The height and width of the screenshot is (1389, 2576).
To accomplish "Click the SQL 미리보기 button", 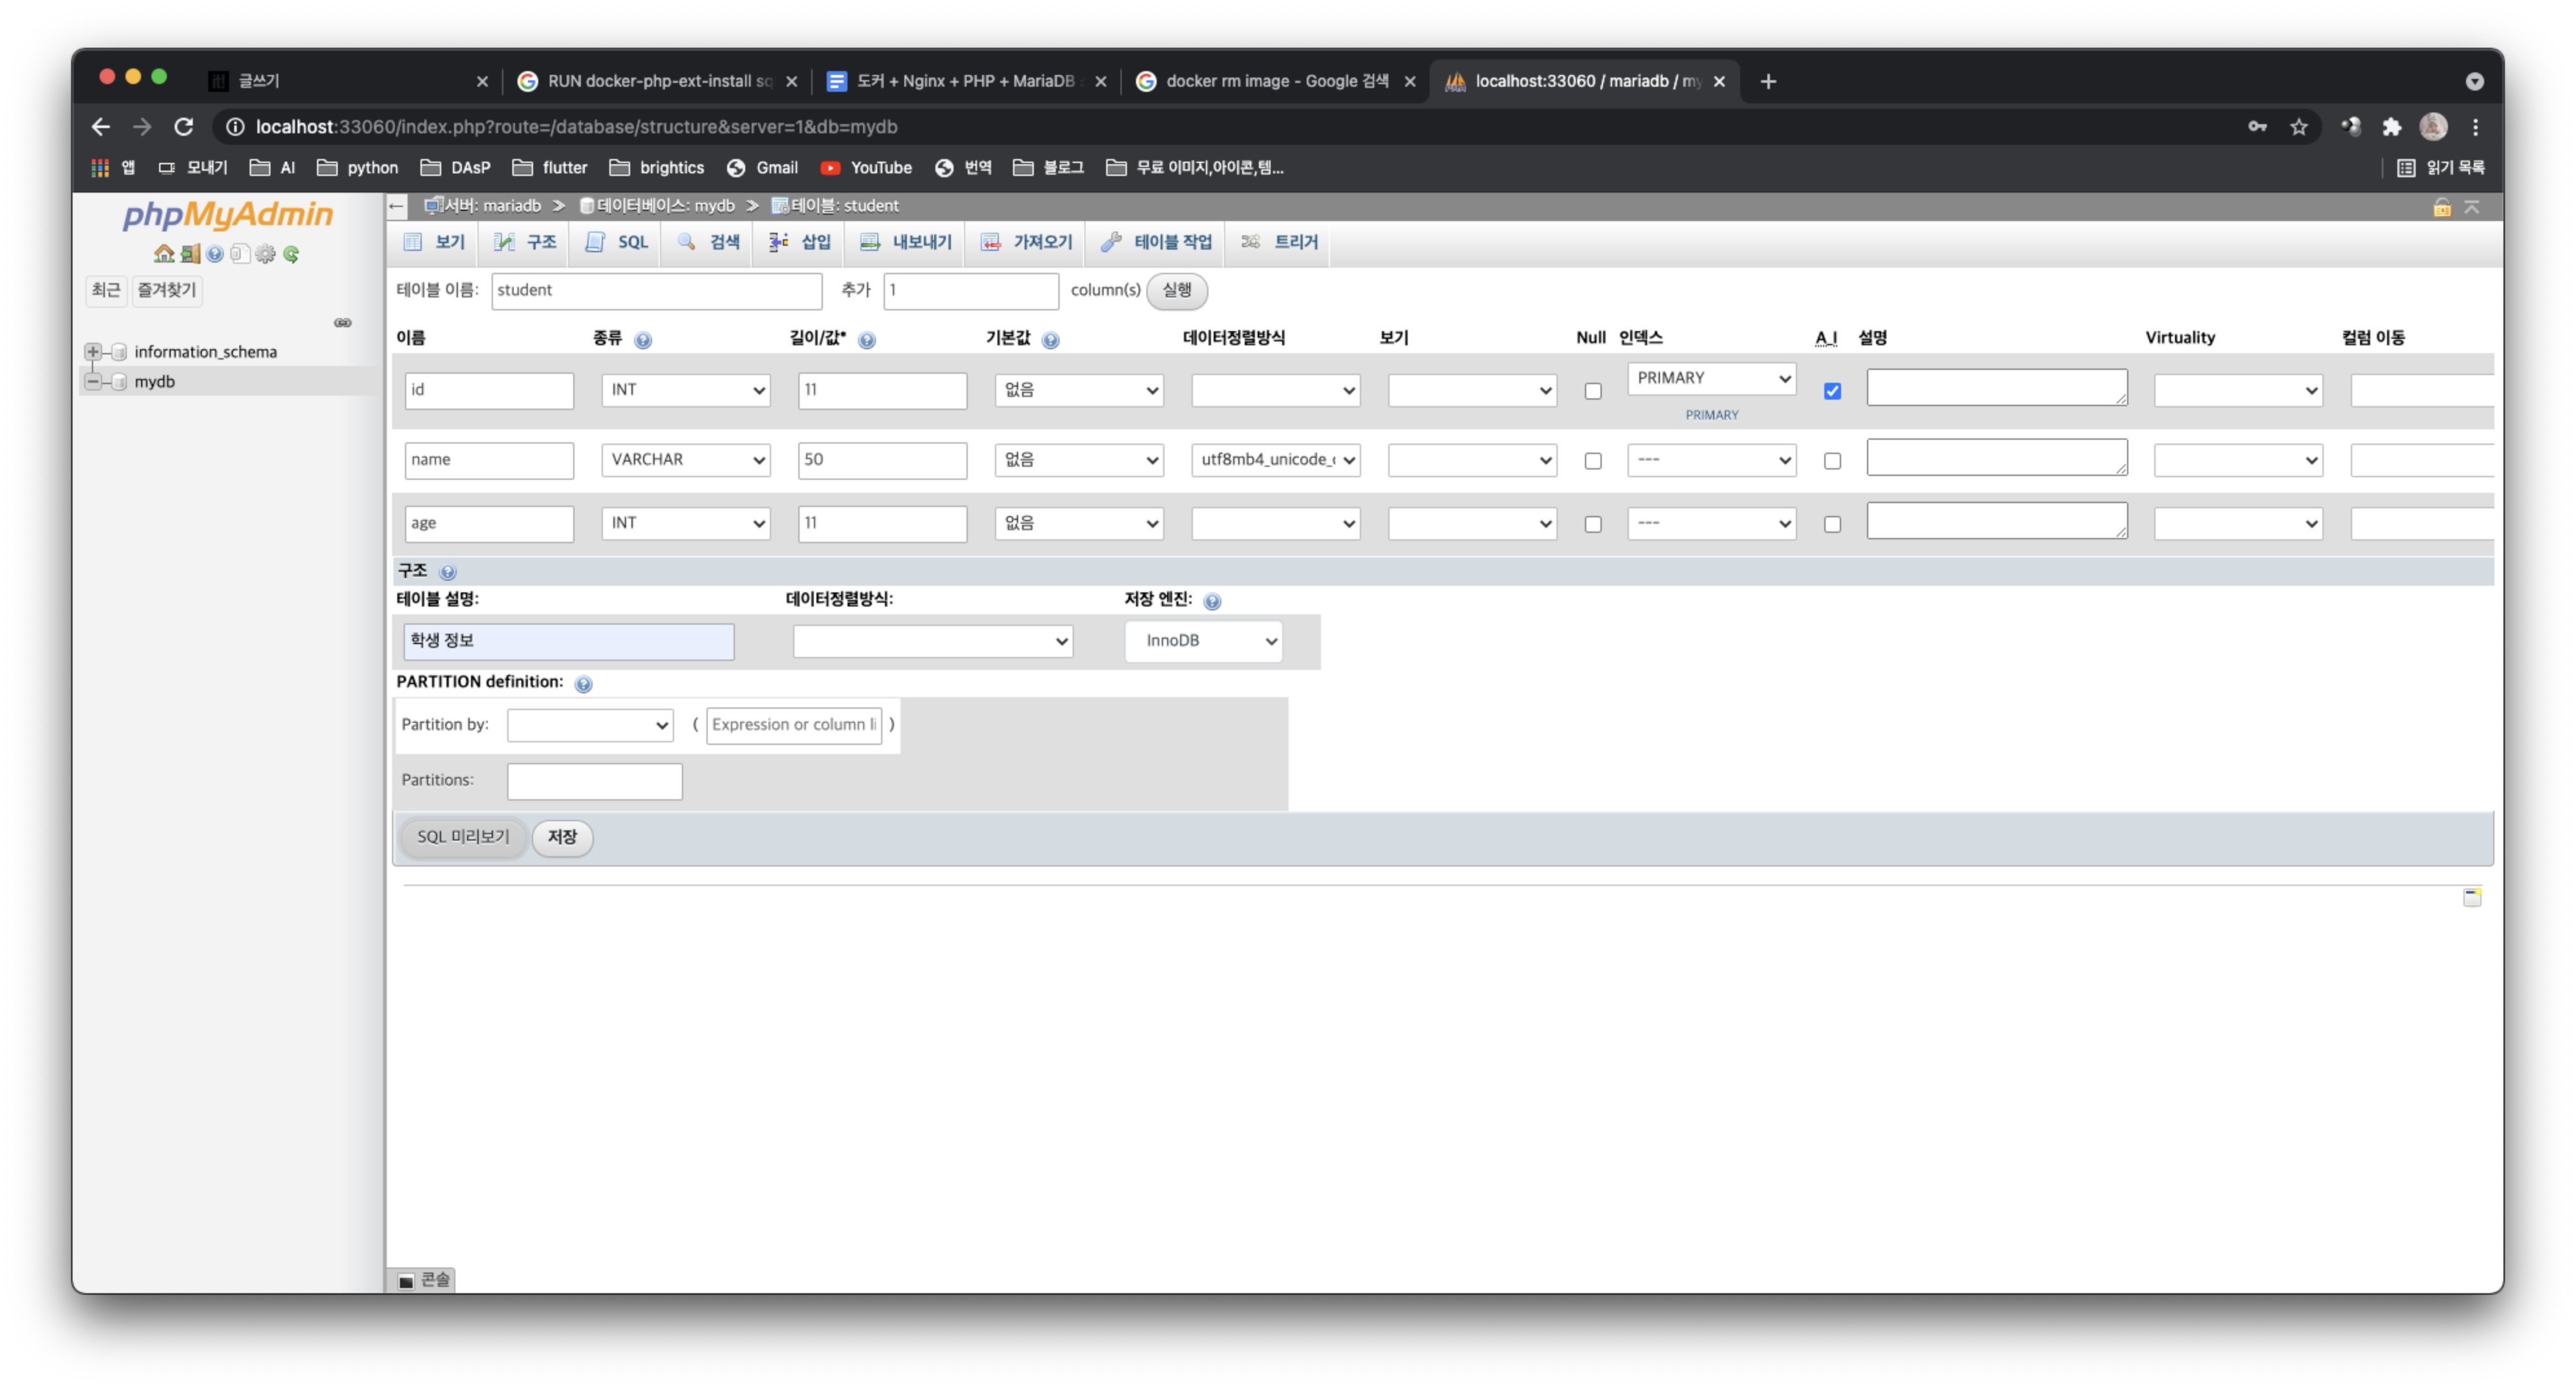I will point(462,836).
